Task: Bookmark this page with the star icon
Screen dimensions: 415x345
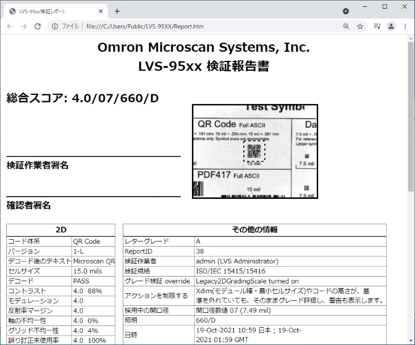Action: point(360,26)
